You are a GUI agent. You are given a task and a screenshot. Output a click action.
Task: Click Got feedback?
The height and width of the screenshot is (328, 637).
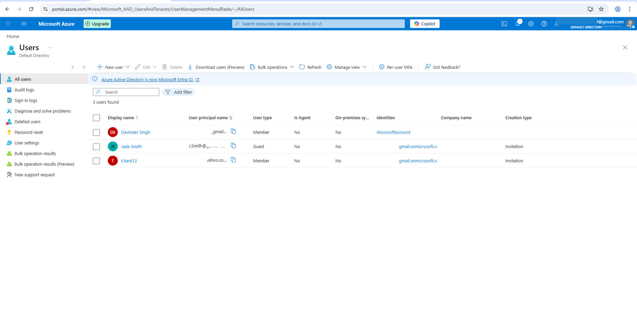pos(443,67)
